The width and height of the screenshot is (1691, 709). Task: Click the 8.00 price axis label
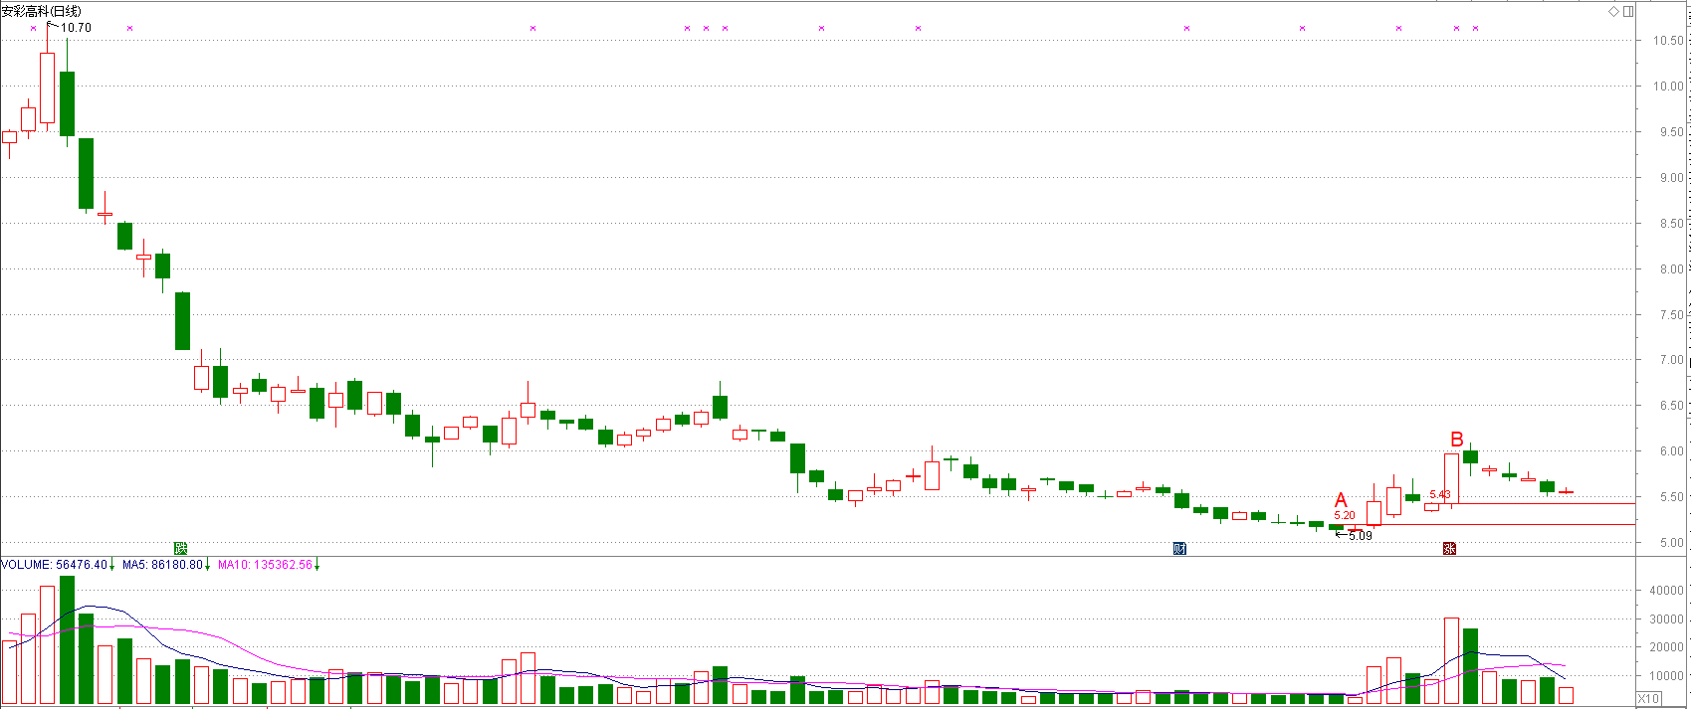pyautogui.click(x=1672, y=269)
